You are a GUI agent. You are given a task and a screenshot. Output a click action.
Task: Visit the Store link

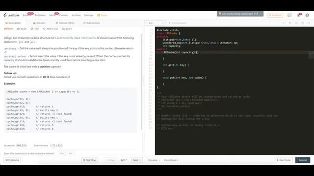(x=102, y=15)
